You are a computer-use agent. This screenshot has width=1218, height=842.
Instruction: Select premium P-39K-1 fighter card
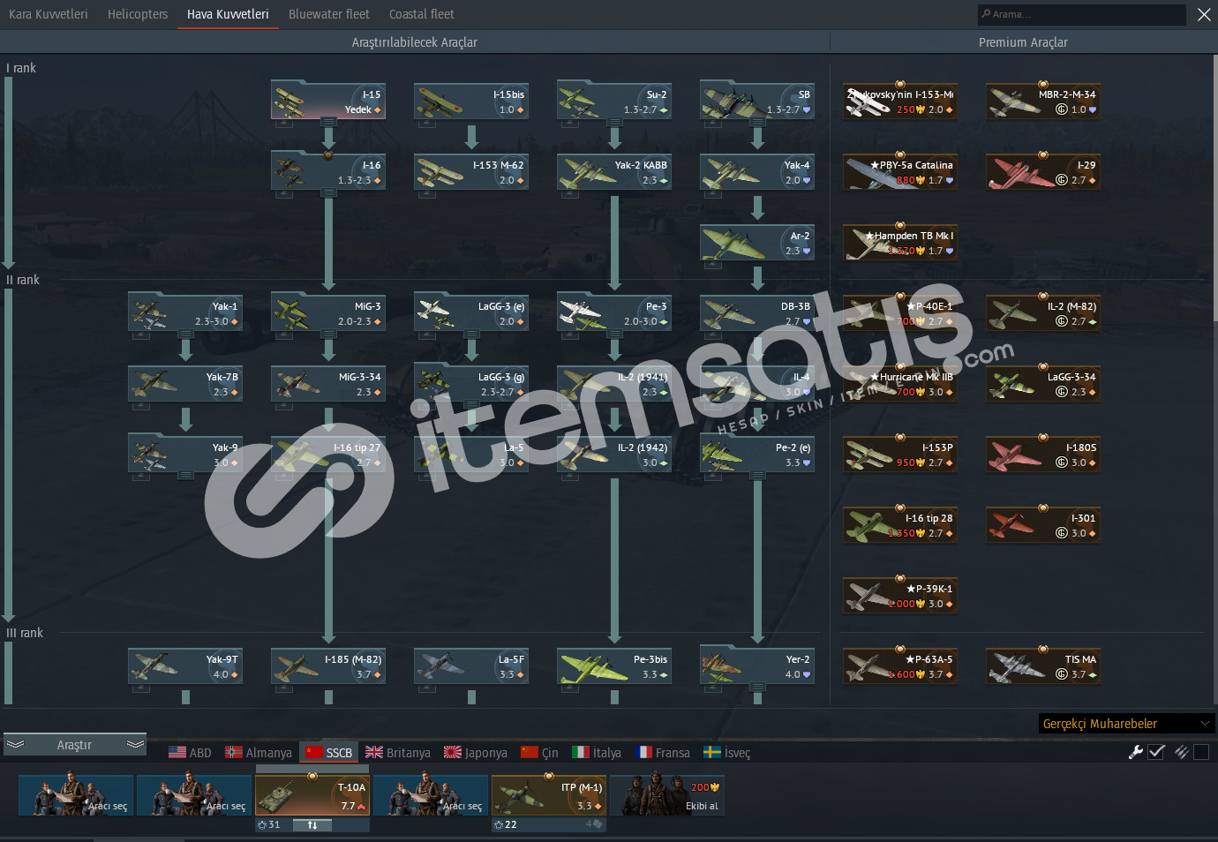click(x=900, y=597)
